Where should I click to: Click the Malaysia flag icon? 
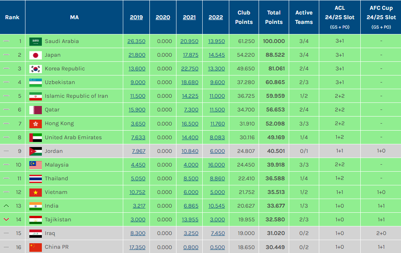click(36, 165)
